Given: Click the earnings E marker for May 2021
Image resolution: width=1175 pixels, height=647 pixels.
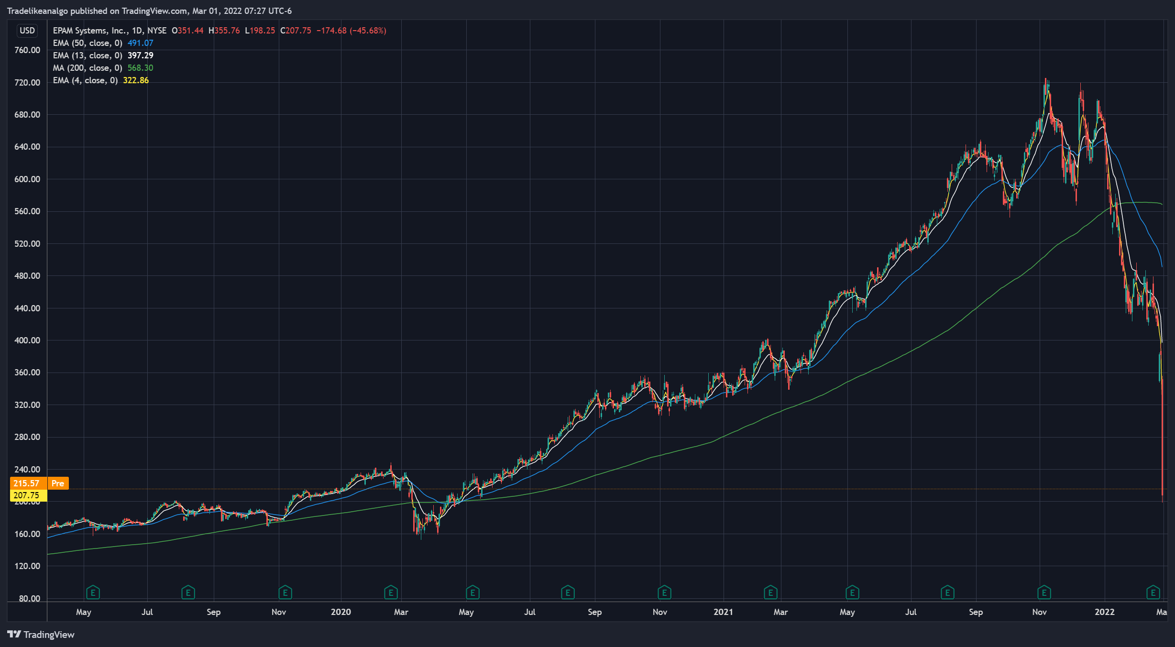Looking at the screenshot, I should (852, 593).
